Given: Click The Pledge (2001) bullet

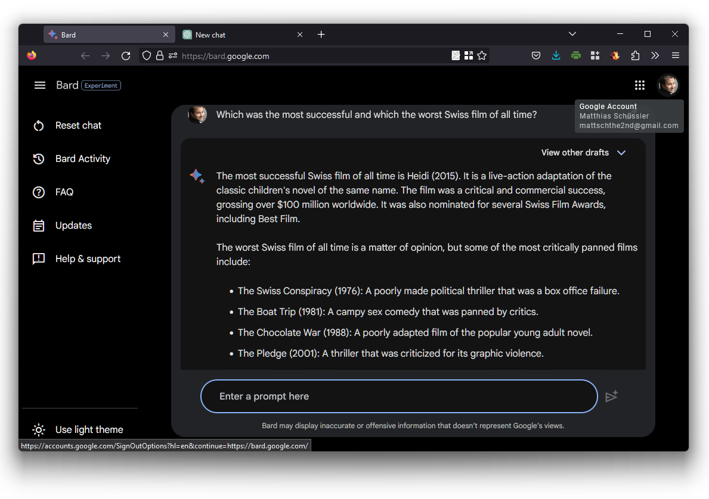Looking at the screenshot, I should 391,353.
